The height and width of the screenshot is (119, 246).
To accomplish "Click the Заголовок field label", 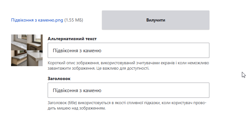I will [x=59, y=78].
